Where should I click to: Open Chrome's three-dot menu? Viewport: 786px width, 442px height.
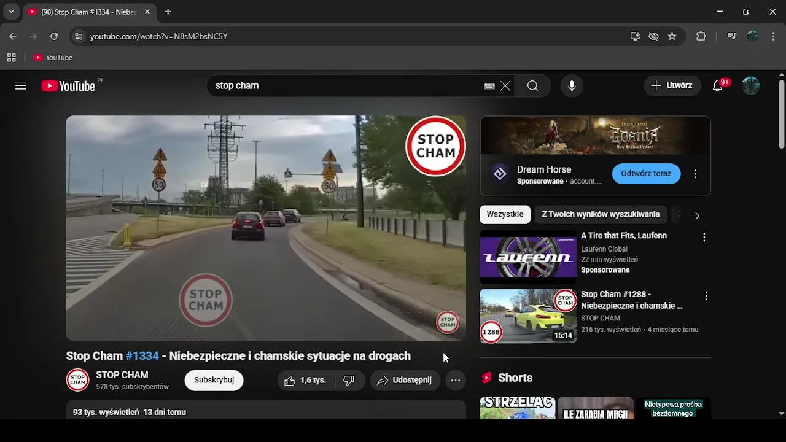pos(774,36)
